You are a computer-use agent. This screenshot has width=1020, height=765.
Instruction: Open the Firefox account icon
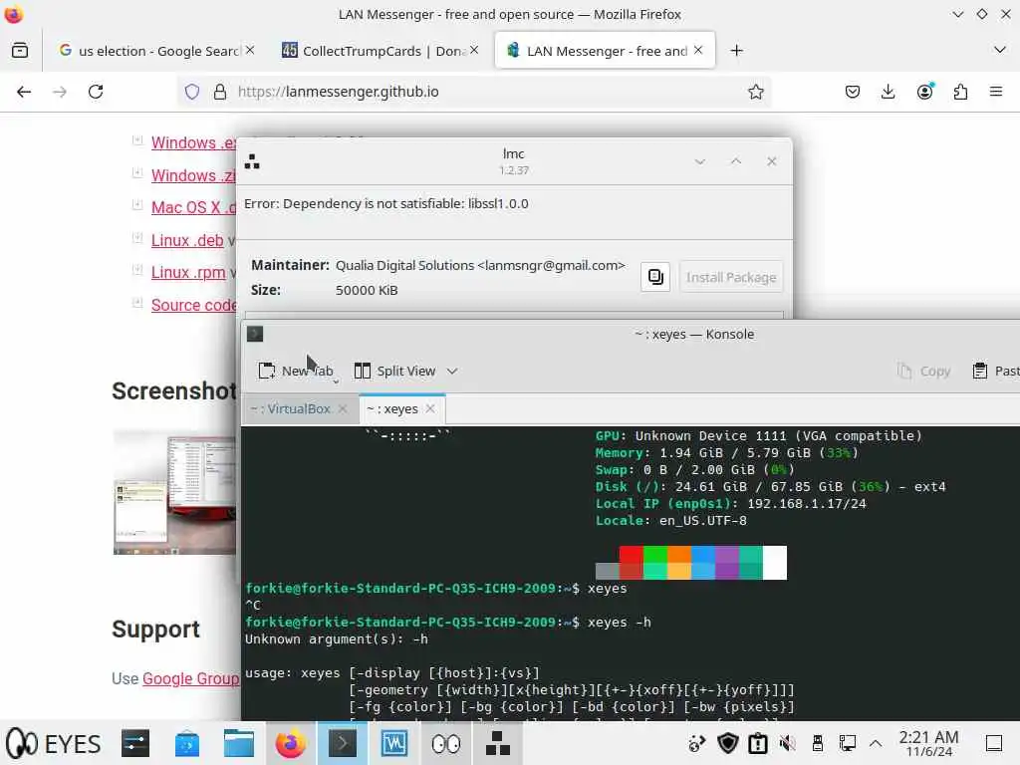[924, 92]
